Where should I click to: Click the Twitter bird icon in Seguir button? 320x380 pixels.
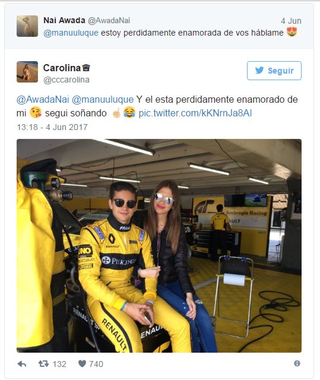coord(259,70)
